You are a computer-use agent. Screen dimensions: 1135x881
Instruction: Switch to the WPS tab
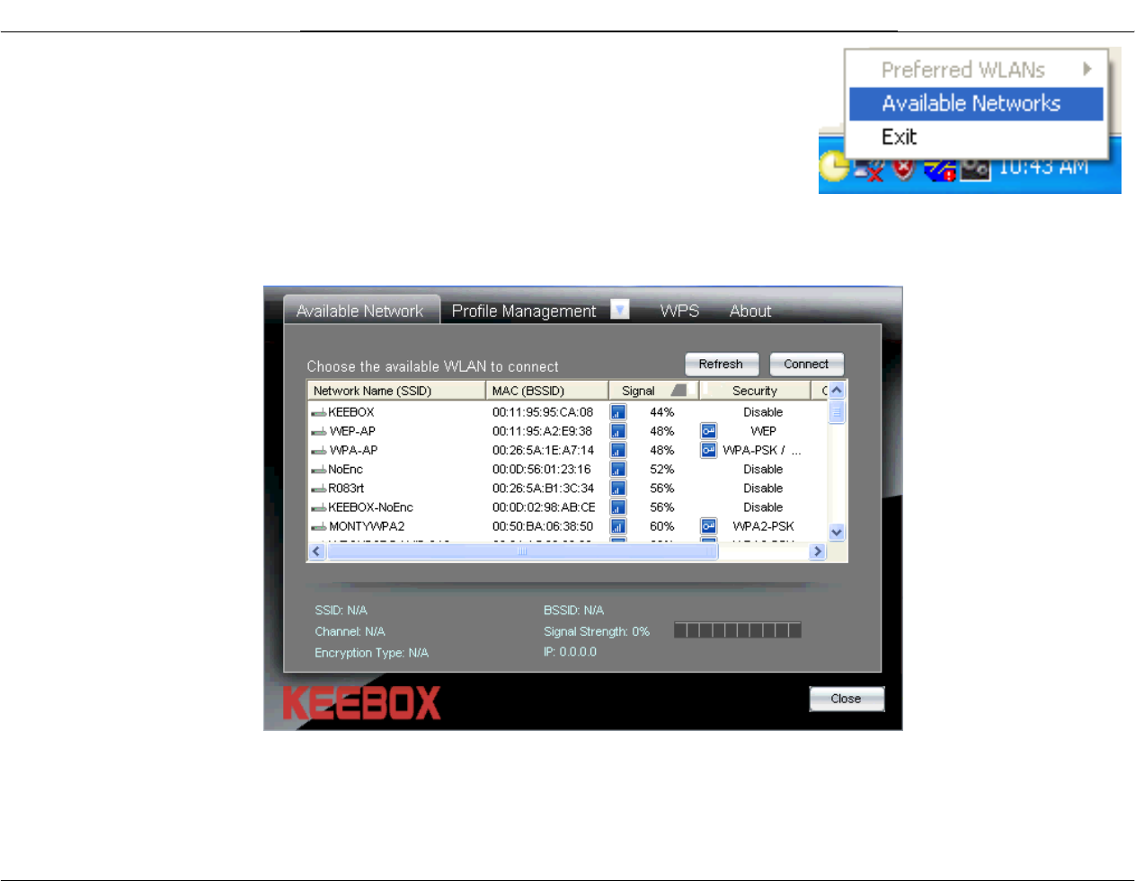point(679,311)
